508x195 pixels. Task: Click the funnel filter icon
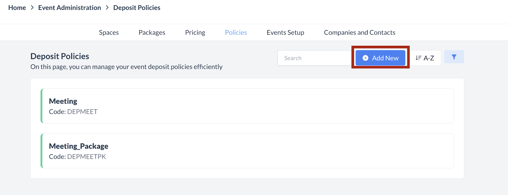[454, 57]
